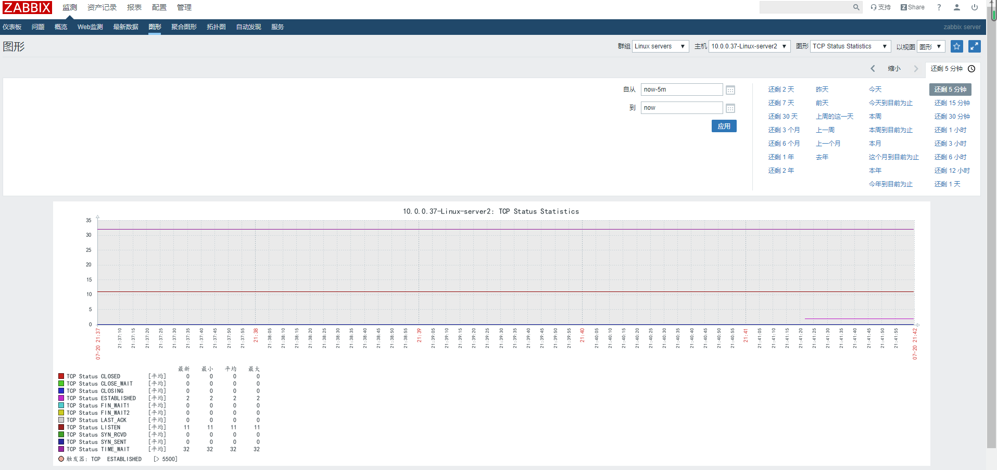Select the Graphs (图形) submenu
This screenshot has width=997, height=470.
point(155,27)
